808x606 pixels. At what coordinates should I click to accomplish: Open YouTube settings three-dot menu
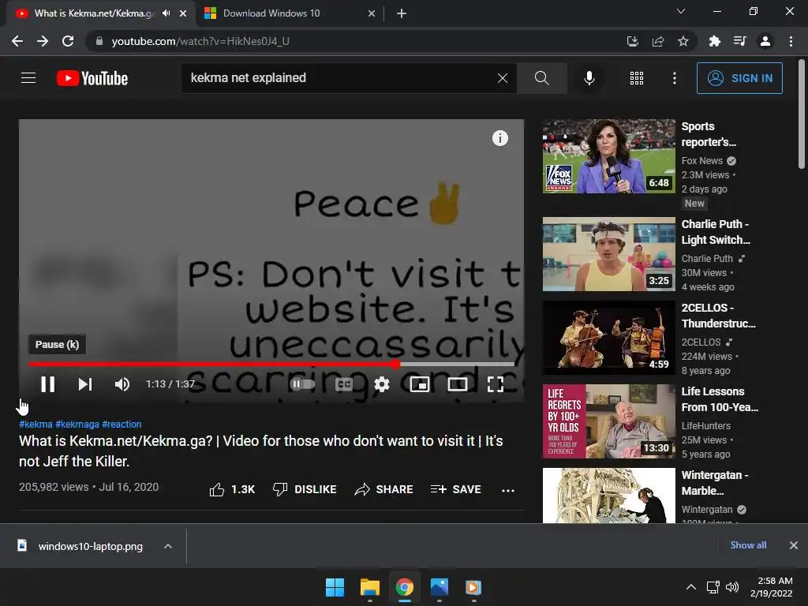[x=674, y=78]
